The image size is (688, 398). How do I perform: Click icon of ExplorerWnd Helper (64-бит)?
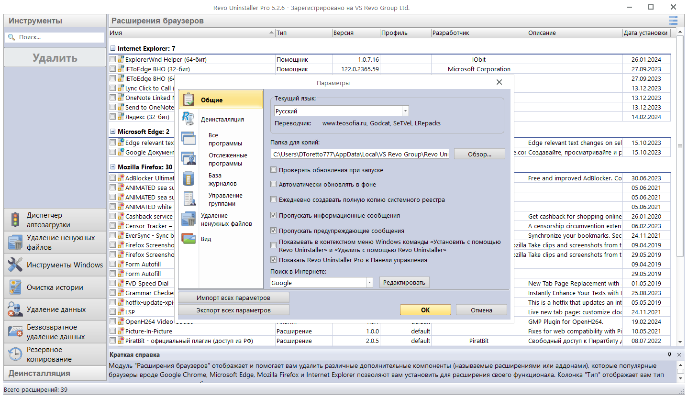click(x=121, y=59)
